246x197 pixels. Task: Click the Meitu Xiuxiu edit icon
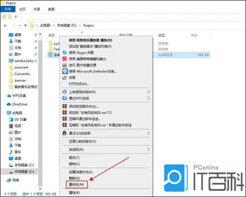coord(65,59)
